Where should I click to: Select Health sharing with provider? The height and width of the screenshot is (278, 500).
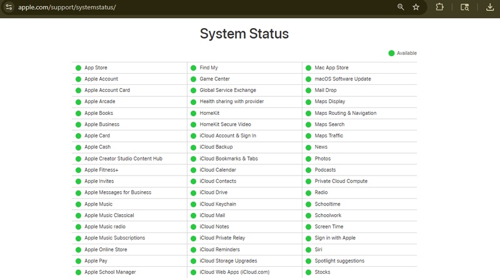coord(231,101)
